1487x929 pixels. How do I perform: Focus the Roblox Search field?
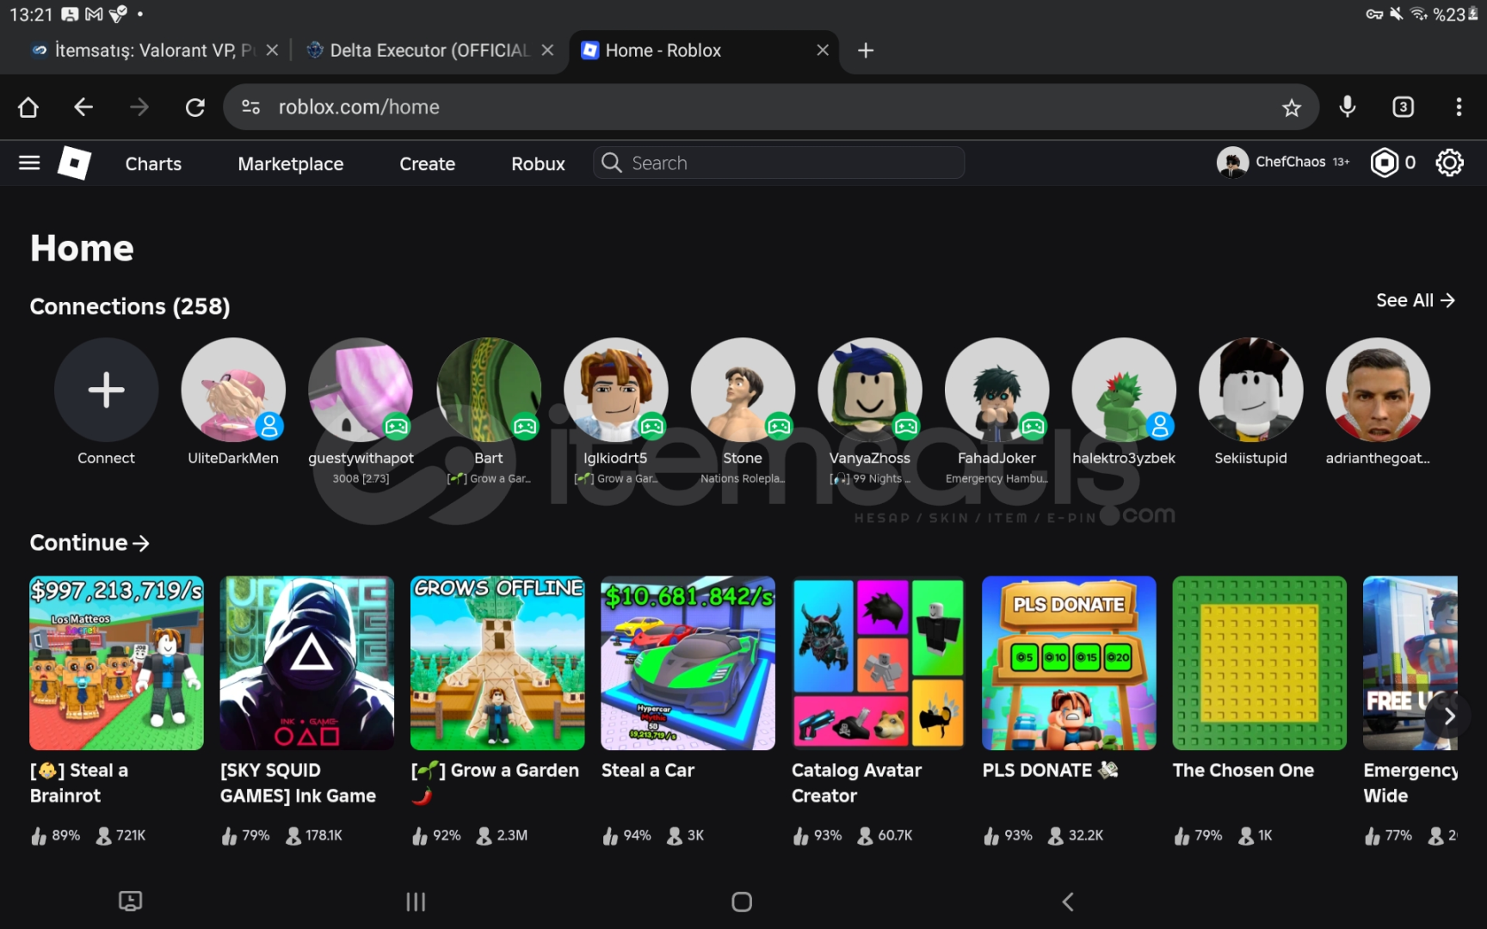coord(779,163)
